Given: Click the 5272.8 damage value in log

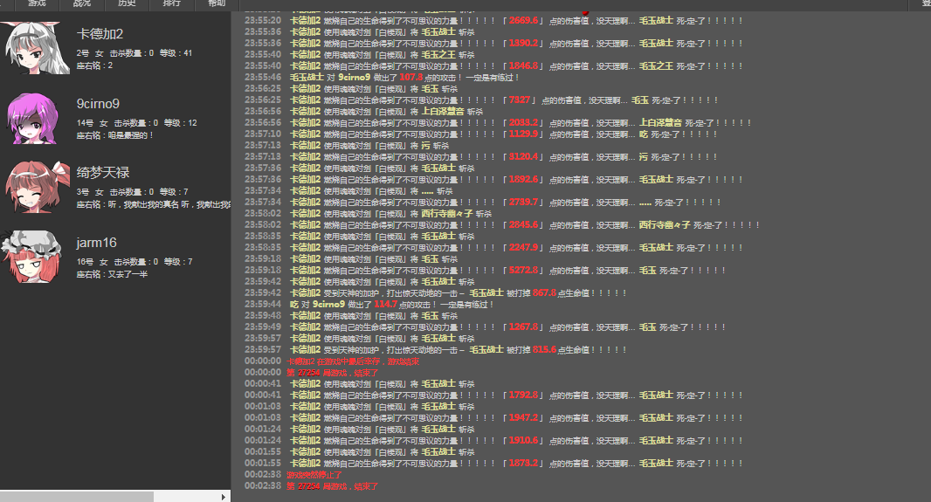Looking at the screenshot, I should (x=524, y=270).
